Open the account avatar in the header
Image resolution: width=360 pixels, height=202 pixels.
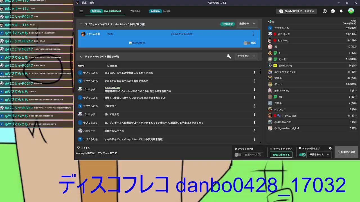(351, 11)
